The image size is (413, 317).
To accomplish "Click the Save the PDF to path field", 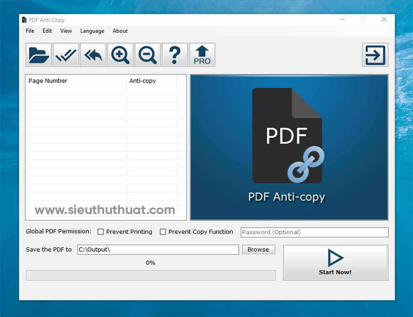I will click(x=158, y=250).
